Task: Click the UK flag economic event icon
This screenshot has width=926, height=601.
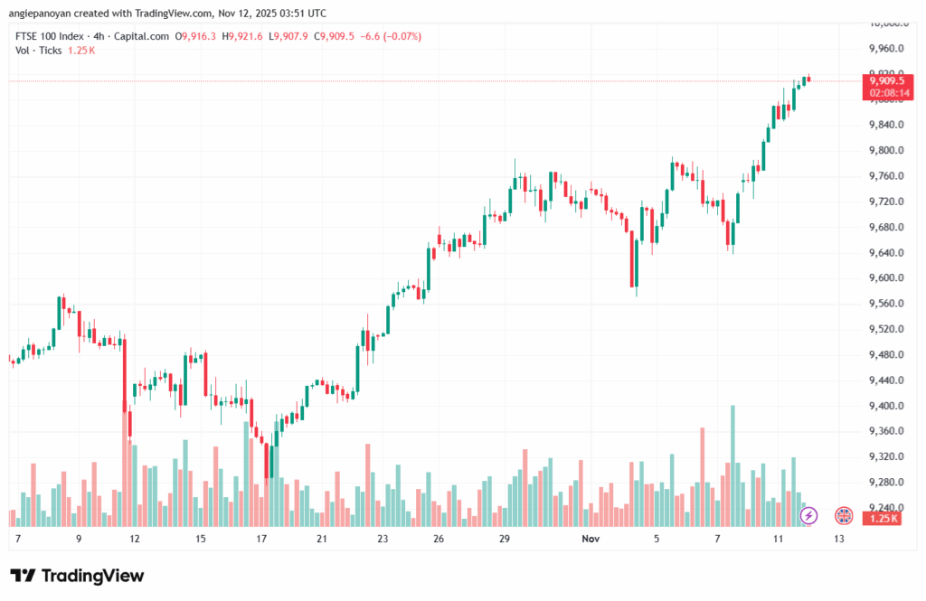Action: [843, 515]
